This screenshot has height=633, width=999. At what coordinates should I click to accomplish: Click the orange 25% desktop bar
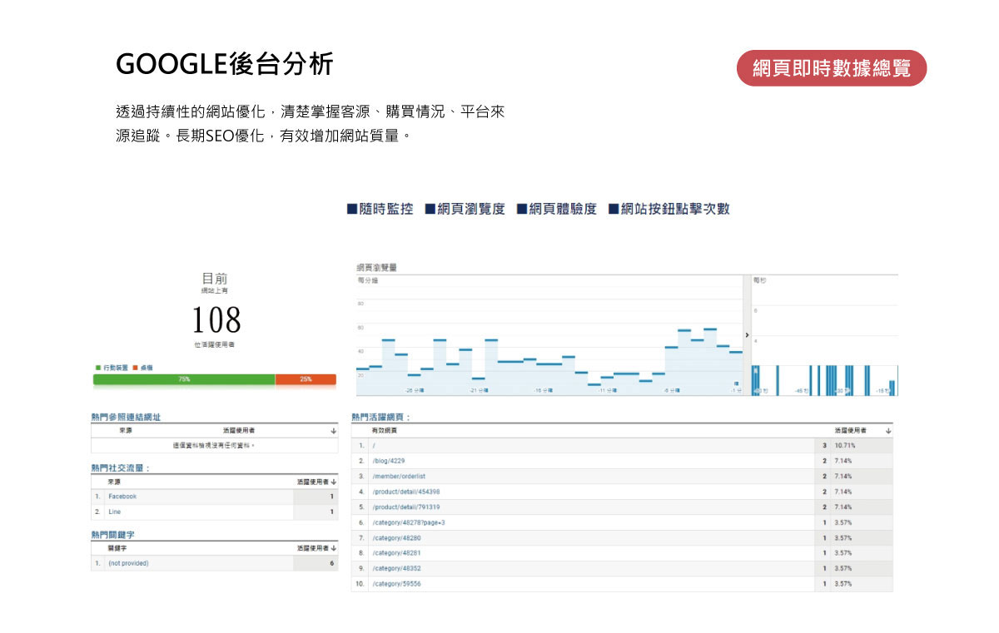306,379
